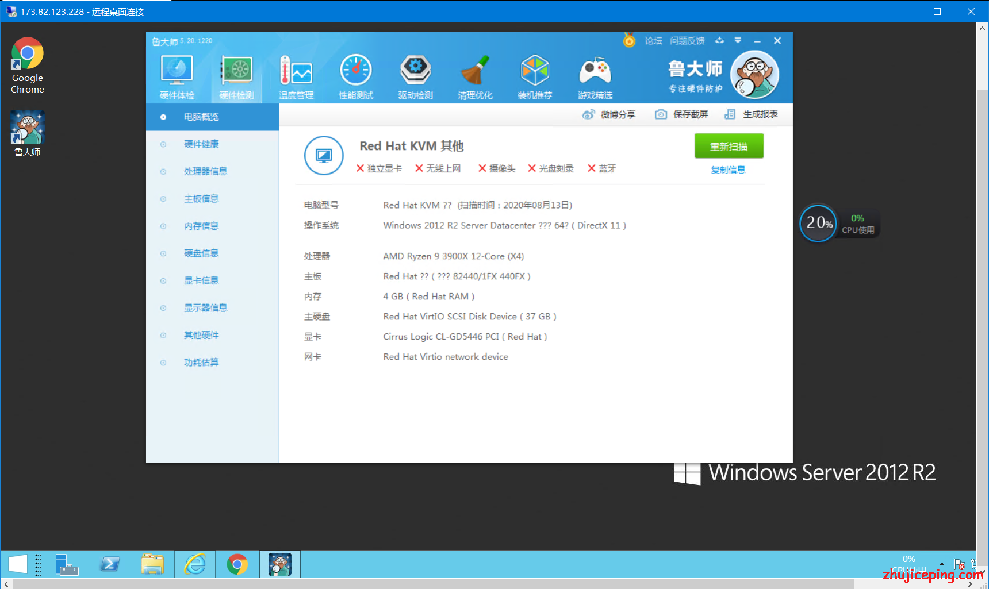Select 硬盘信息 in the sidebar
Image resolution: width=989 pixels, height=589 pixels.
pos(212,253)
